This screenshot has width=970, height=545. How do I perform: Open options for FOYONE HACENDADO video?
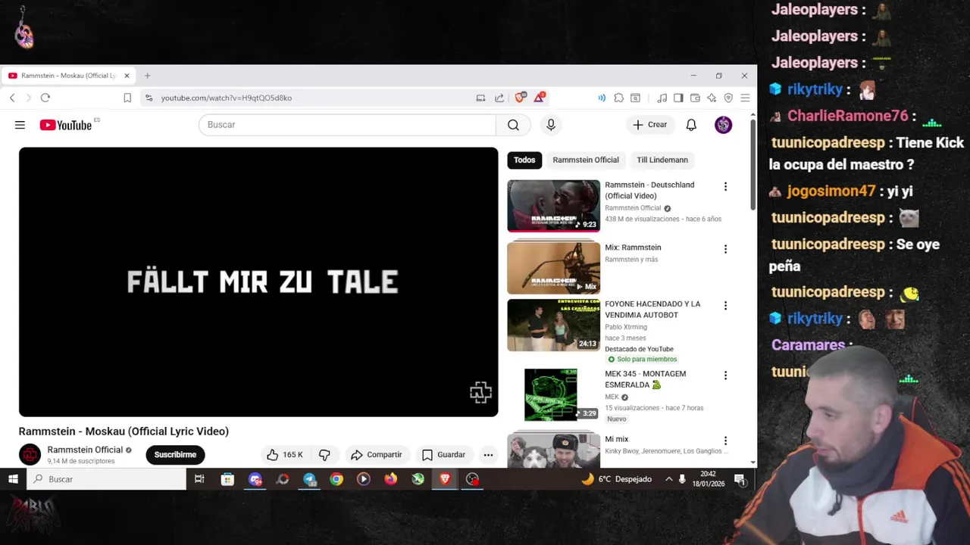[725, 306]
